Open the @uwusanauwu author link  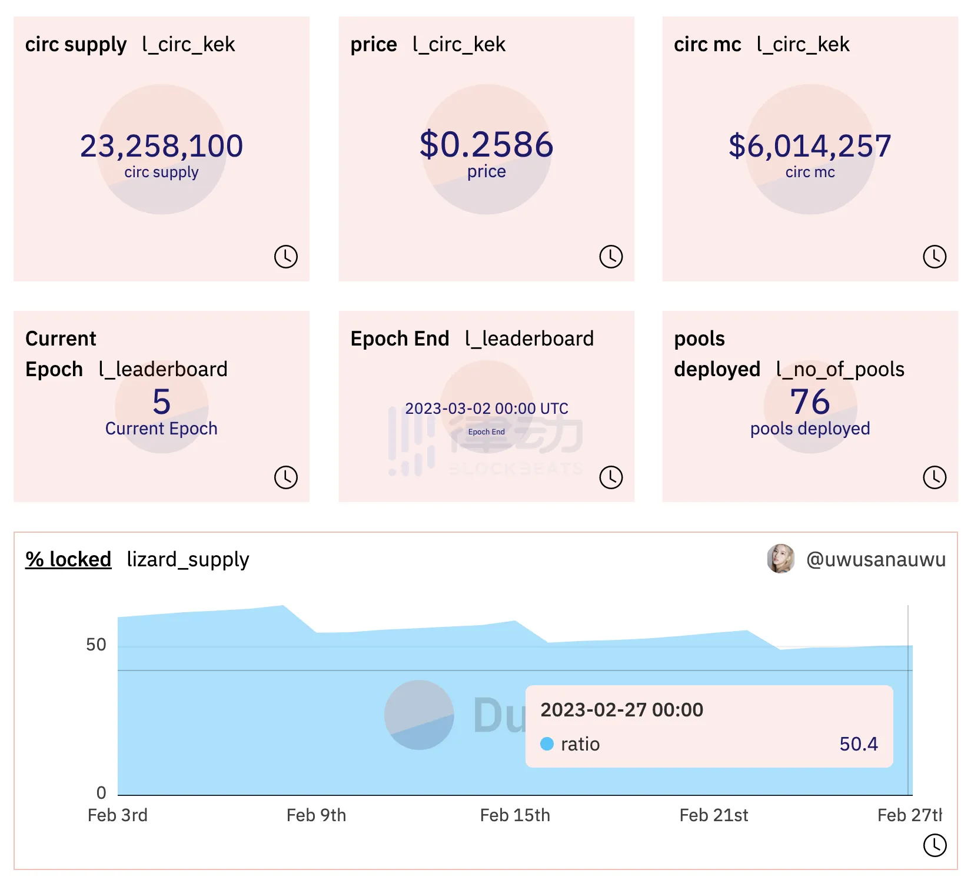[876, 559]
